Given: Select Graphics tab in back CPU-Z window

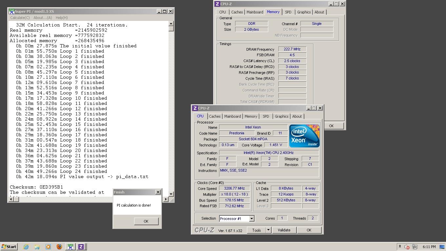Looking at the screenshot, I should 304,12.
